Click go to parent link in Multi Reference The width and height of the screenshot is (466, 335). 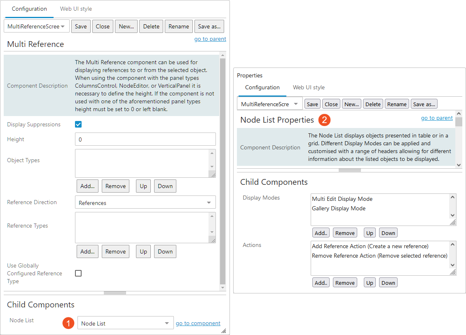(x=210, y=39)
